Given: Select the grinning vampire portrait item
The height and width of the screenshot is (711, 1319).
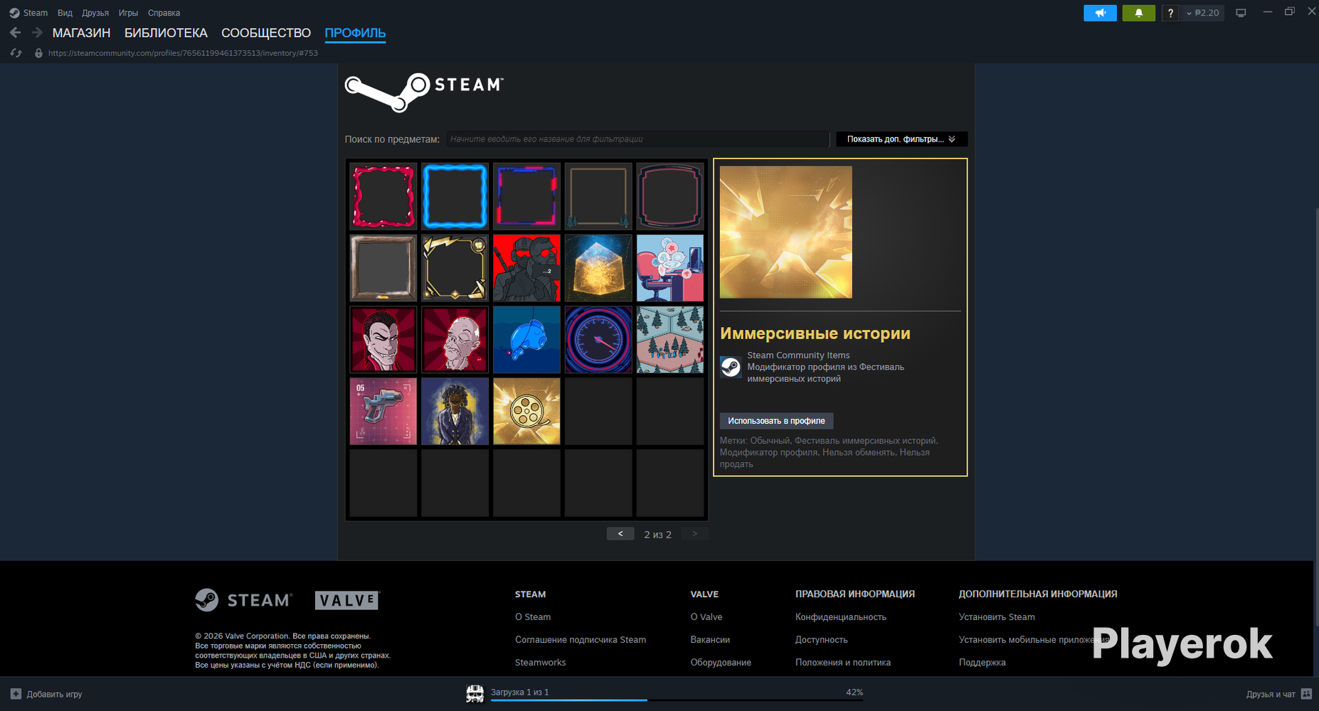Looking at the screenshot, I should pos(383,340).
